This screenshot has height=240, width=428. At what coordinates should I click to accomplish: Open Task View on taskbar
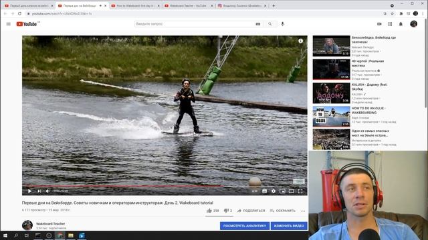pyautogui.click(x=27, y=235)
